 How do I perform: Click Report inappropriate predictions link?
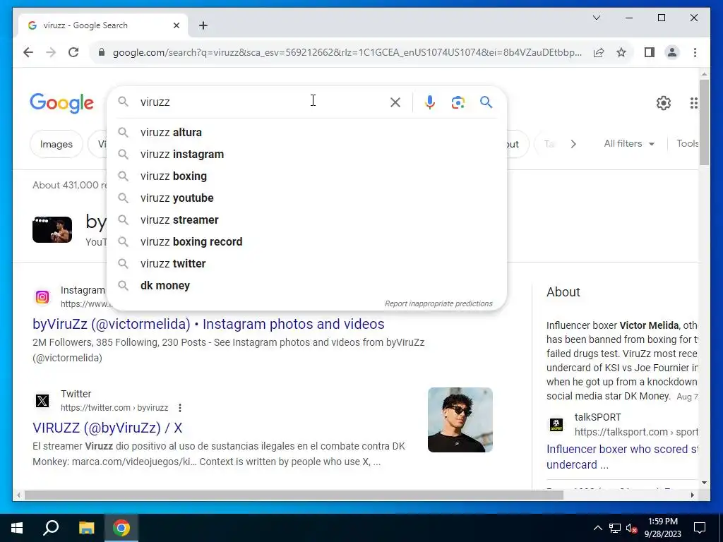[438, 303]
